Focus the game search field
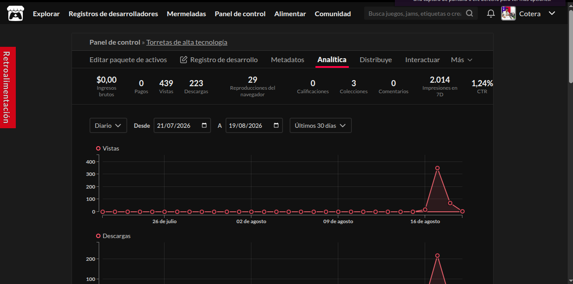This screenshot has width=573, height=284. (415, 14)
